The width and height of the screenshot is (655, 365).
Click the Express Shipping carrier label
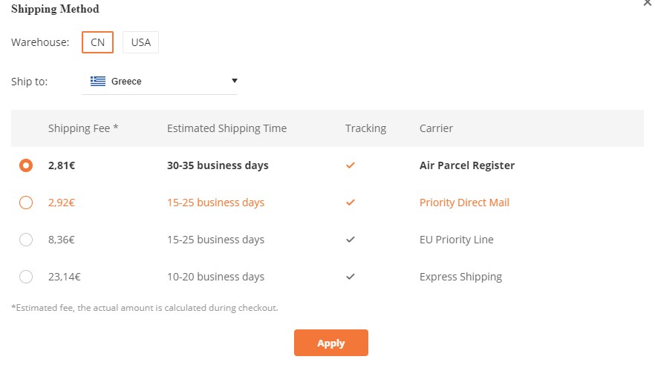[x=460, y=277]
